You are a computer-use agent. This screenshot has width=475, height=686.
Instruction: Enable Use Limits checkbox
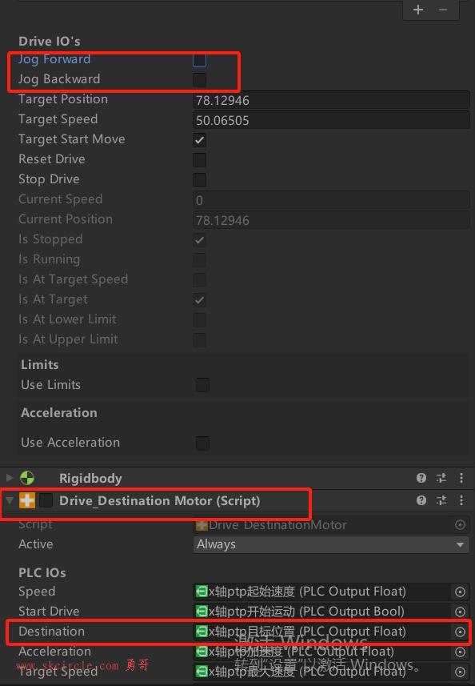pos(202,385)
